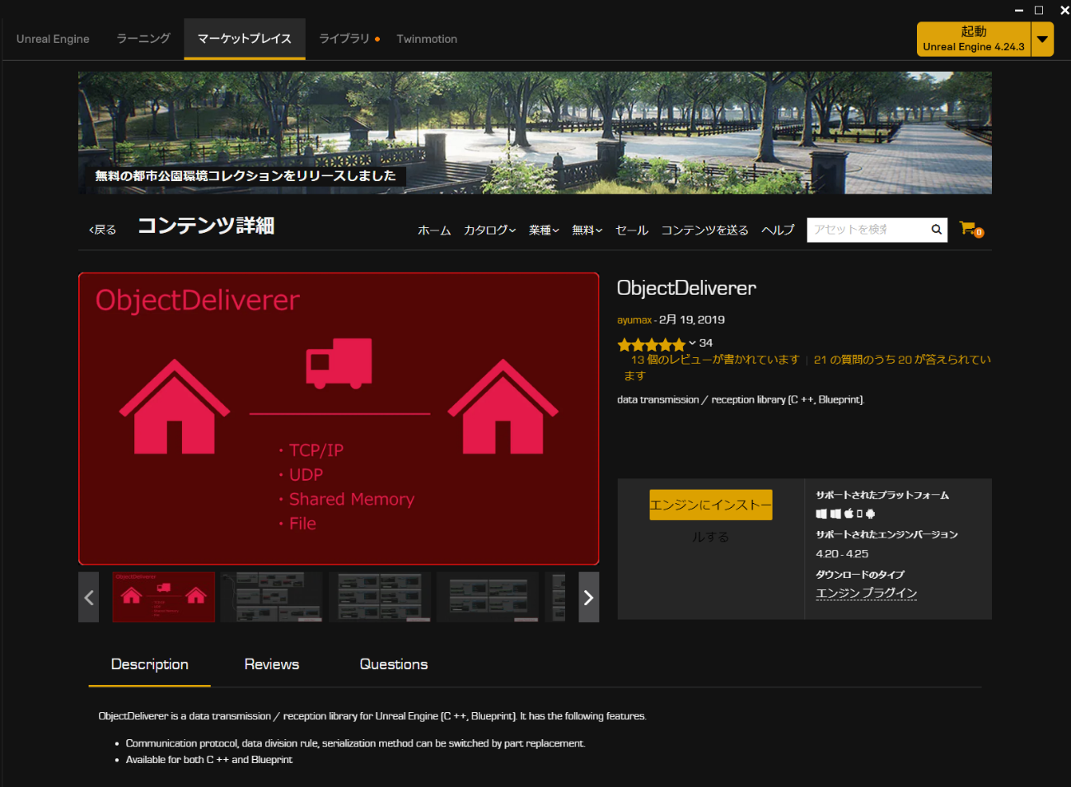Select the second blueprint screenshot thumbnail
This screenshot has height=787, width=1071.
[271, 597]
